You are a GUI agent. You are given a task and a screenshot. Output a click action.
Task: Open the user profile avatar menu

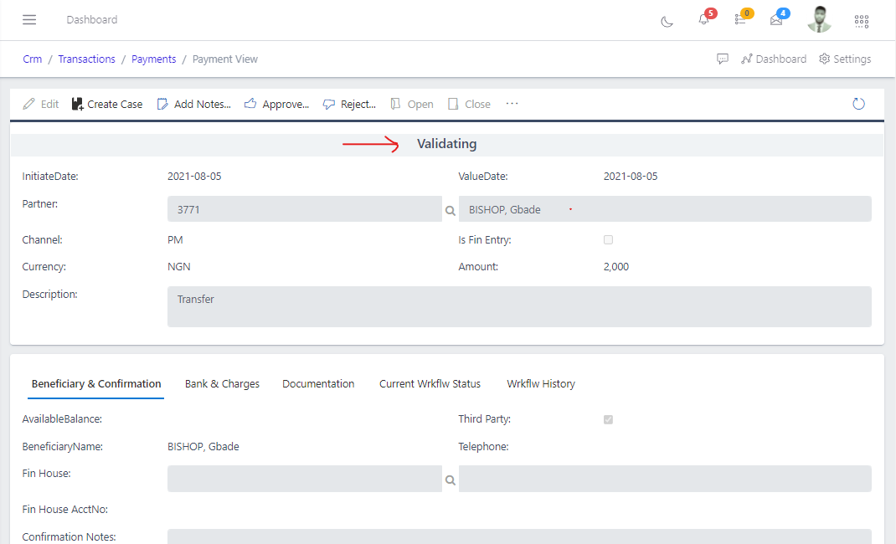click(x=818, y=18)
